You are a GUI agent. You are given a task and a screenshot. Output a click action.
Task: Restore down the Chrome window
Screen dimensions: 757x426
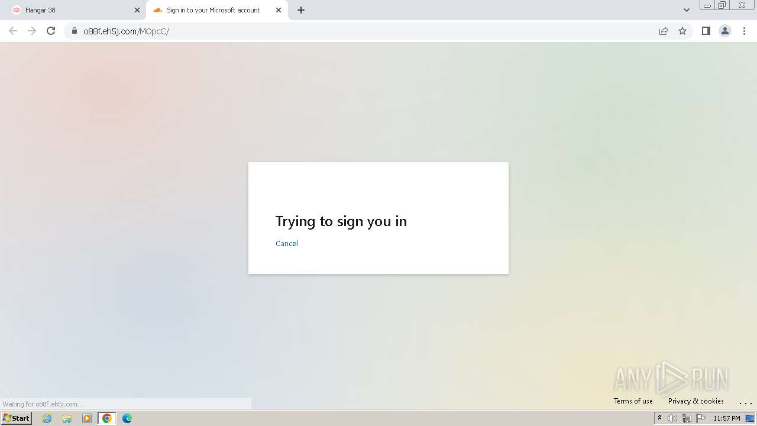(722, 5)
